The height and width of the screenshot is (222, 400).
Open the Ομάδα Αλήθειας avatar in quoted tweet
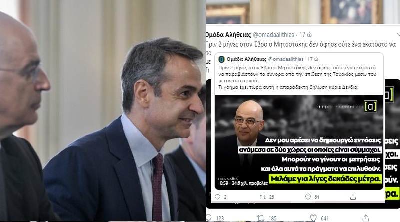[221, 59]
